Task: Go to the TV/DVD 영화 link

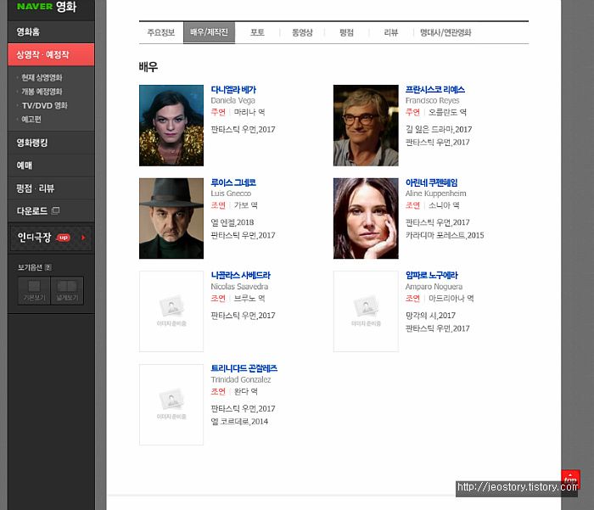Action: point(44,105)
